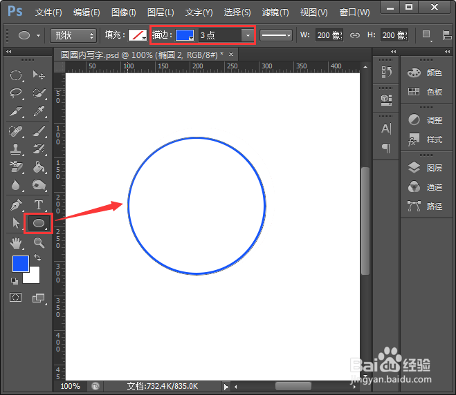Expand the right panels with double arrows

447,51
